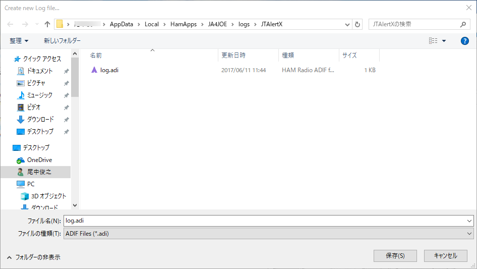Click the 1 KB size cell
Screen dimensions: 477x269
(x=370, y=70)
